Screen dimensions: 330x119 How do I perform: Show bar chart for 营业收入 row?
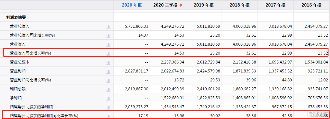pyautogui.click(x=108, y=45)
